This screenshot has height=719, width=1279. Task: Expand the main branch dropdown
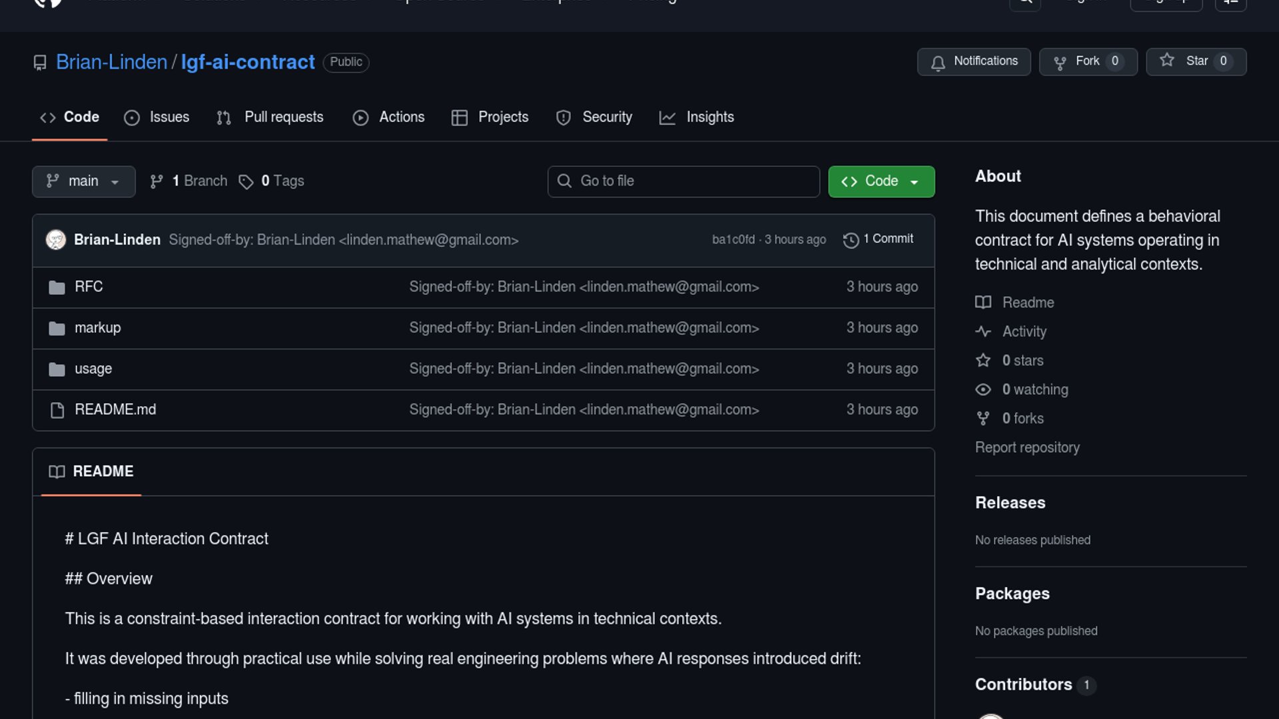pyautogui.click(x=83, y=181)
